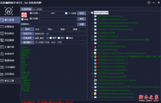Click the FastStone Capture icon at 460894
Screen dimensions: 161x103
coord(95,80)
